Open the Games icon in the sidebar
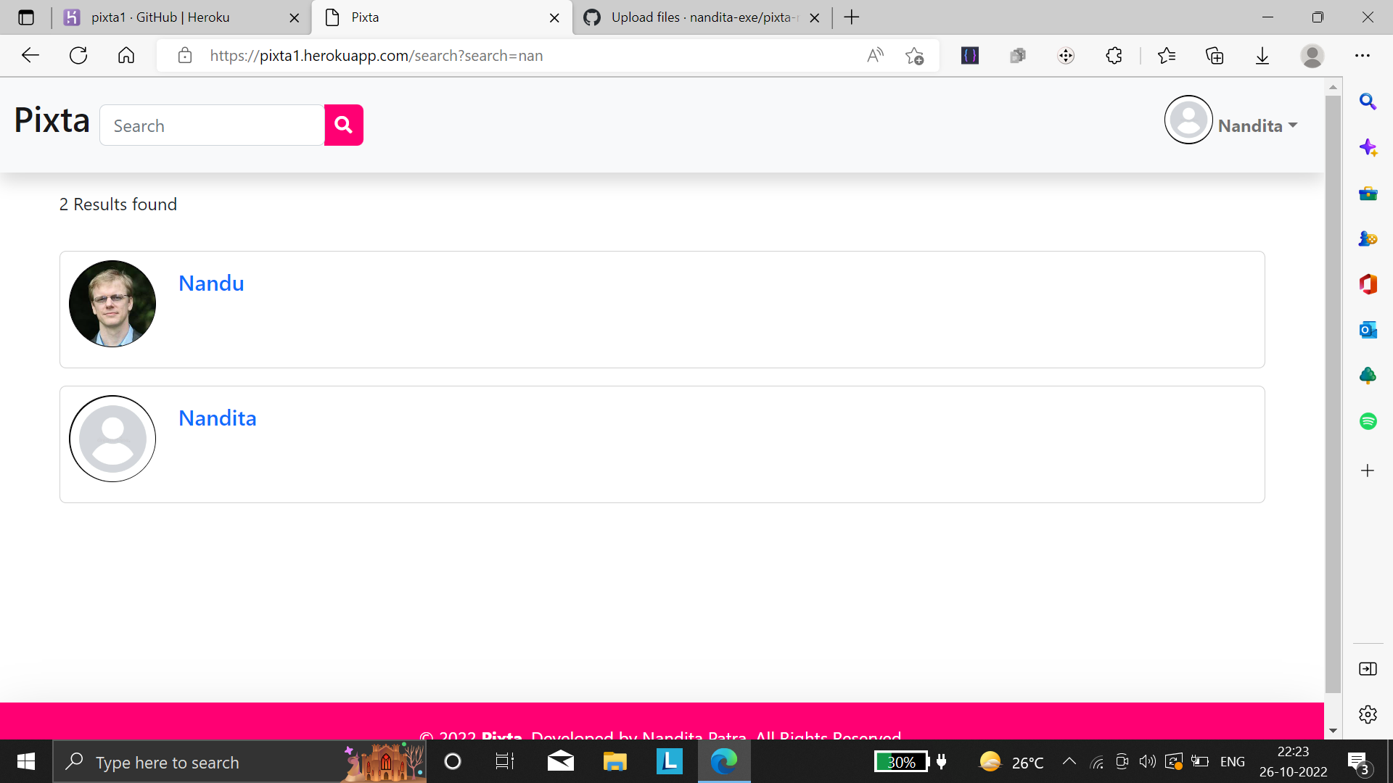Viewport: 1393px width, 783px height. click(1368, 239)
